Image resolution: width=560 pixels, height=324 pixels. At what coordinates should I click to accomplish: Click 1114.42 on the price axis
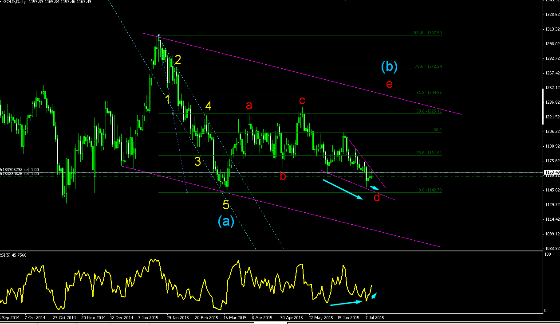pyautogui.click(x=552, y=219)
